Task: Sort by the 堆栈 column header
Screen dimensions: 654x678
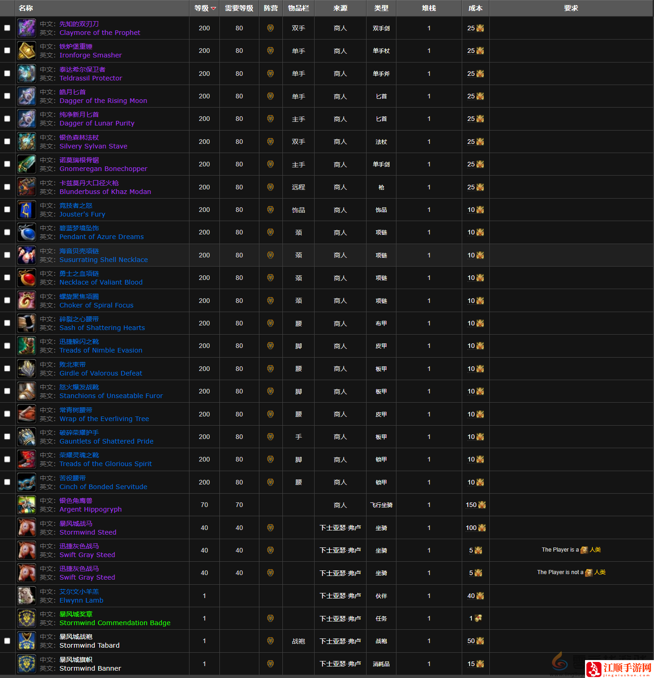Action: [429, 8]
